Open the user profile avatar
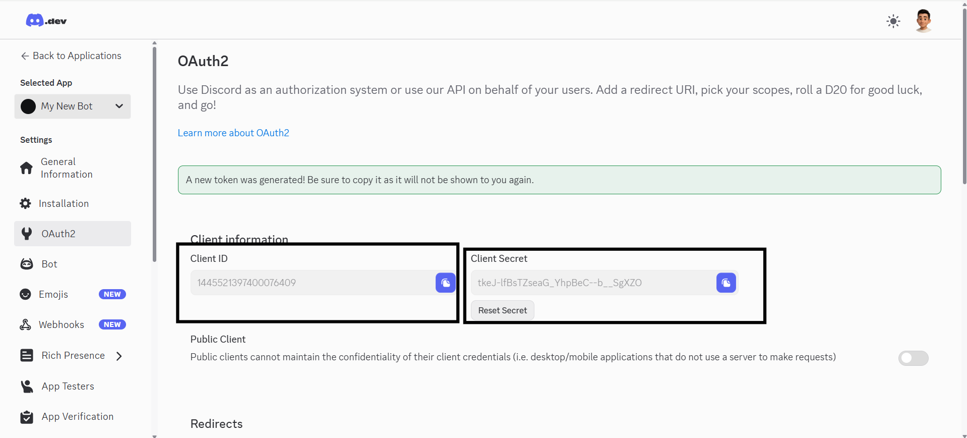This screenshot has height=438, width=967. (x=923, y=21)
